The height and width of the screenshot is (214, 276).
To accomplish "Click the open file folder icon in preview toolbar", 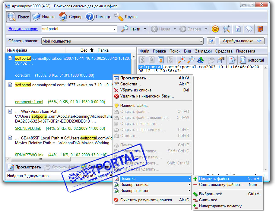I will click(x=211, y=60).
